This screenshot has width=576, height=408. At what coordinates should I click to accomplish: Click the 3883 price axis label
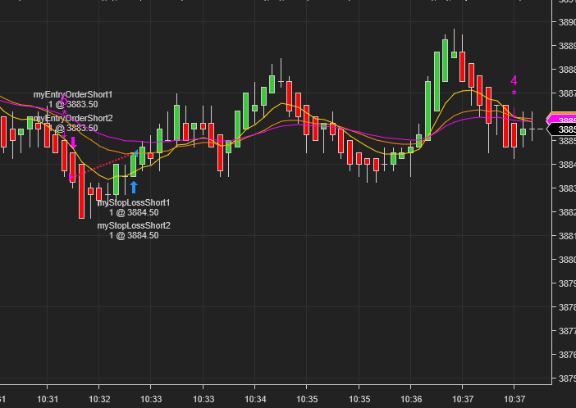(567, 188)
